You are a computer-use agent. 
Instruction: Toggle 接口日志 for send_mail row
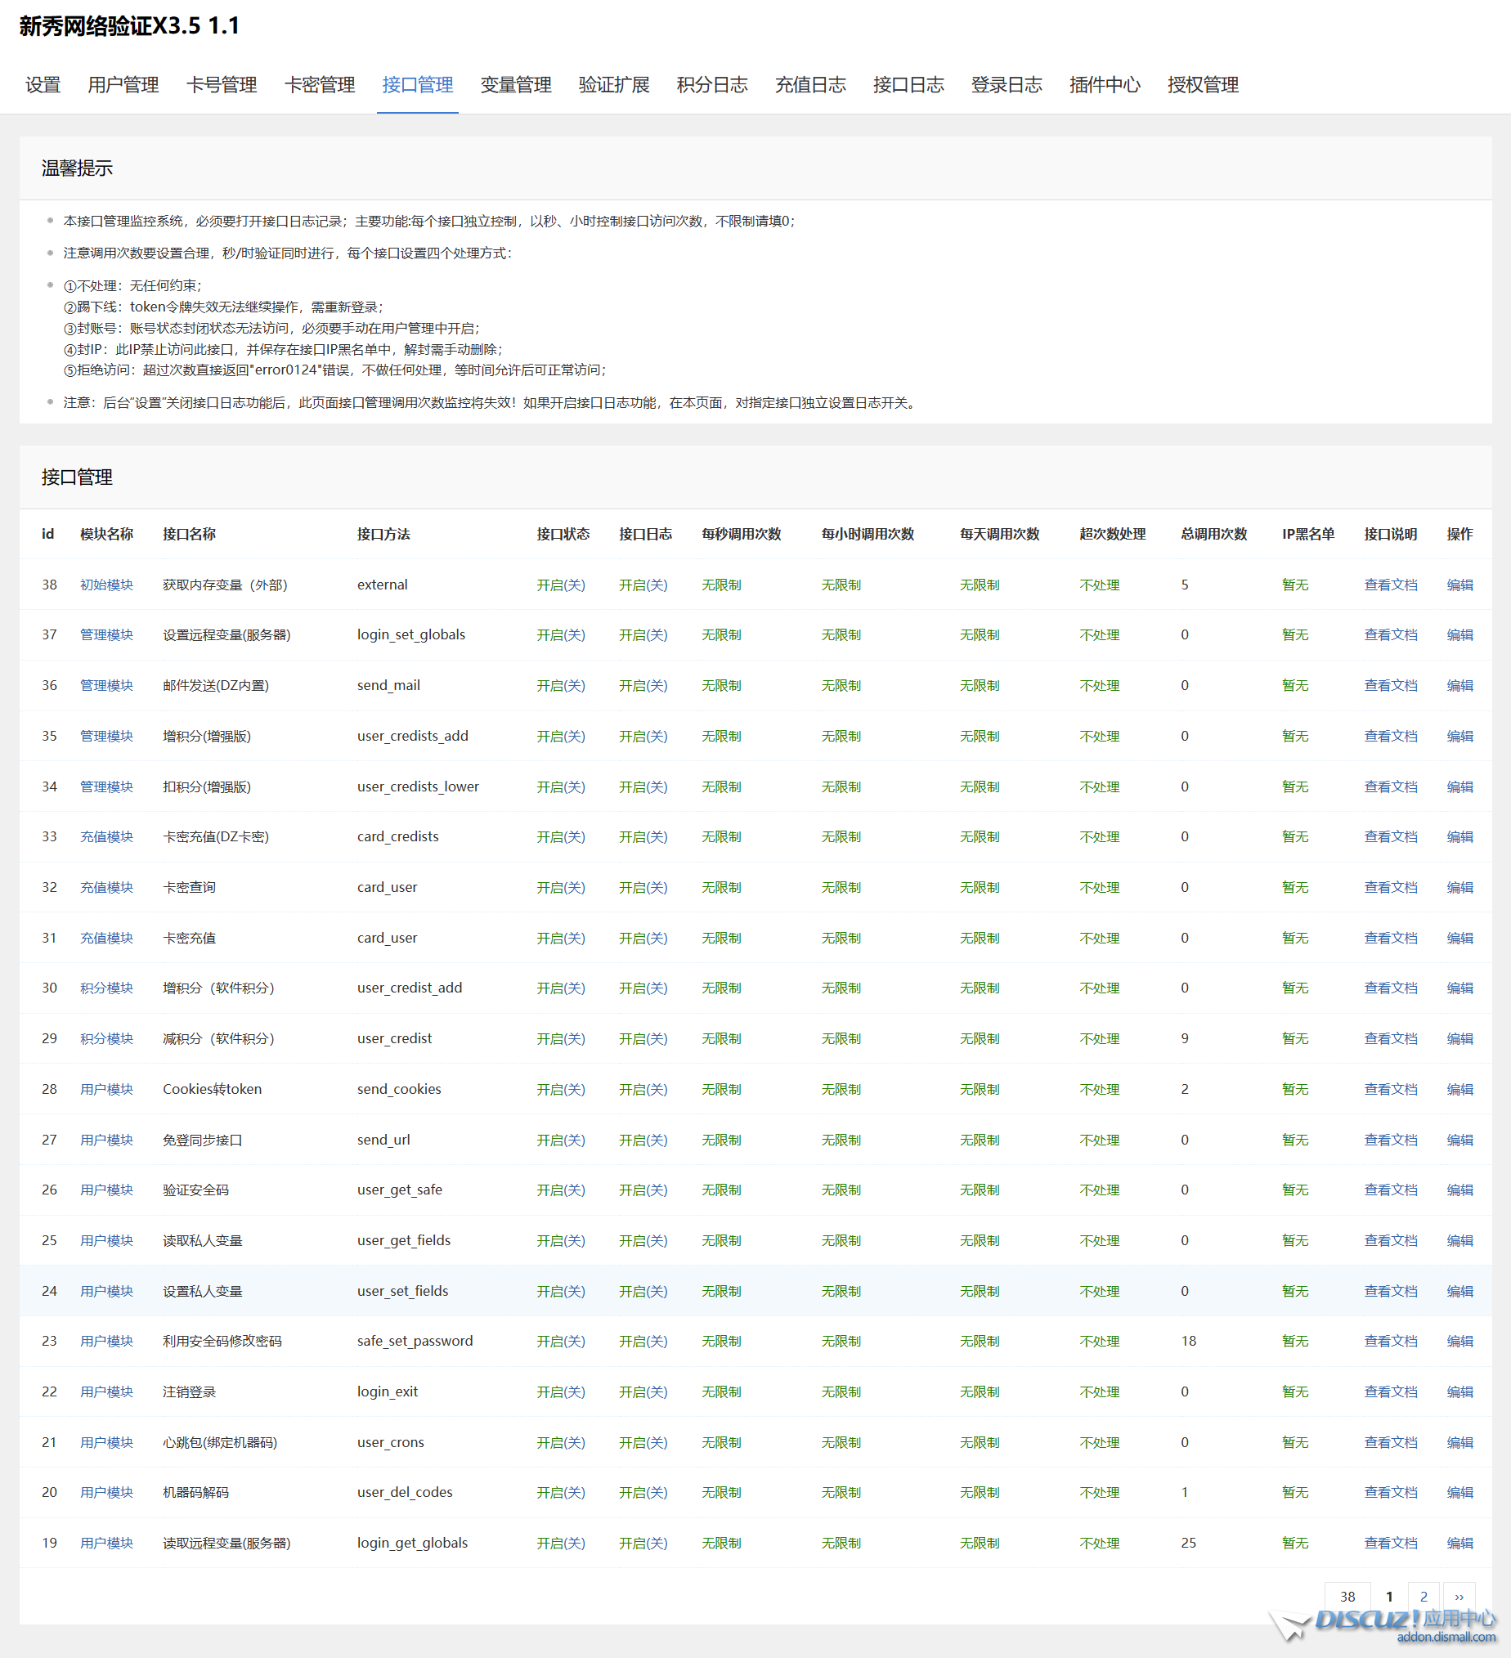[643, 685]
